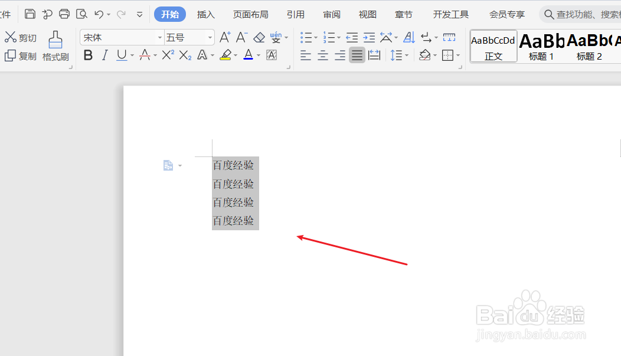Increase font size with A+ icon
This screenshot has width=621, height=356.
(225, 37)
